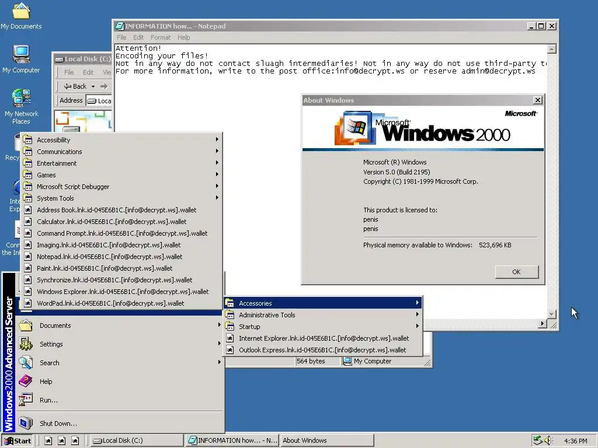Choose Shut Down... from the Start menu
598x448 pixels.
tap(120, 423)
